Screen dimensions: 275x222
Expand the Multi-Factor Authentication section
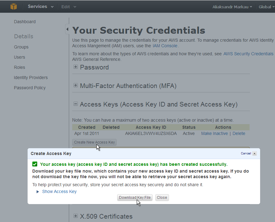click(x=76, y=85)
